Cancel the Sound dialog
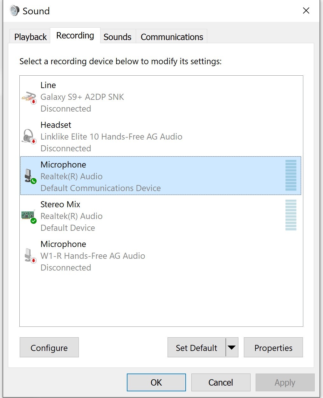The height and width of the screenshot is (398, 323). (221, 382)
